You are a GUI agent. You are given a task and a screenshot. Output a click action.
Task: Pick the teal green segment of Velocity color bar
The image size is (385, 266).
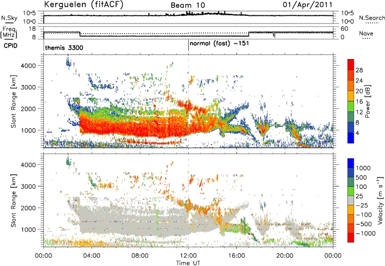coord(351,182)
